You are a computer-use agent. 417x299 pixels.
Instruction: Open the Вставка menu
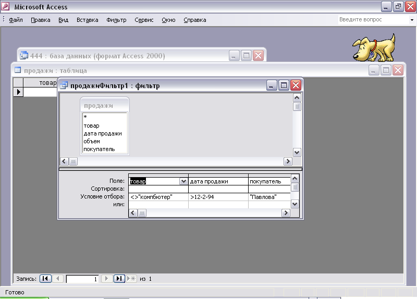87,20
